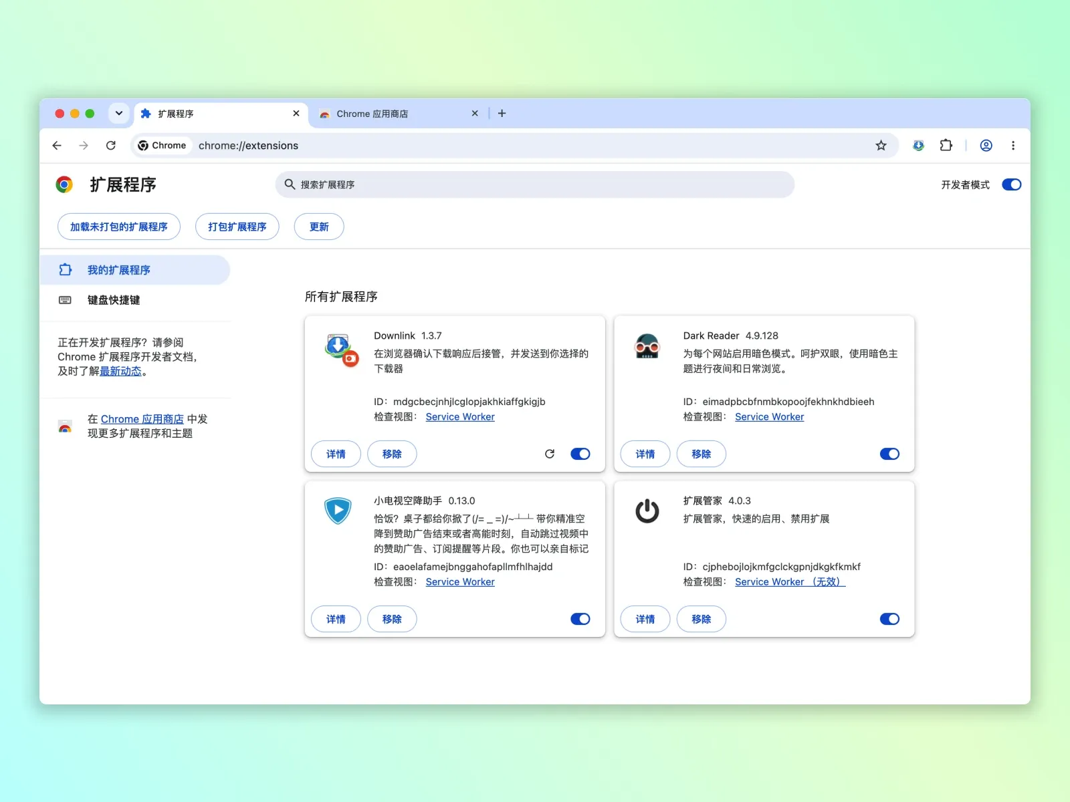
Task: Open 详情 for 扩展管家
Action: pos(645,619)
